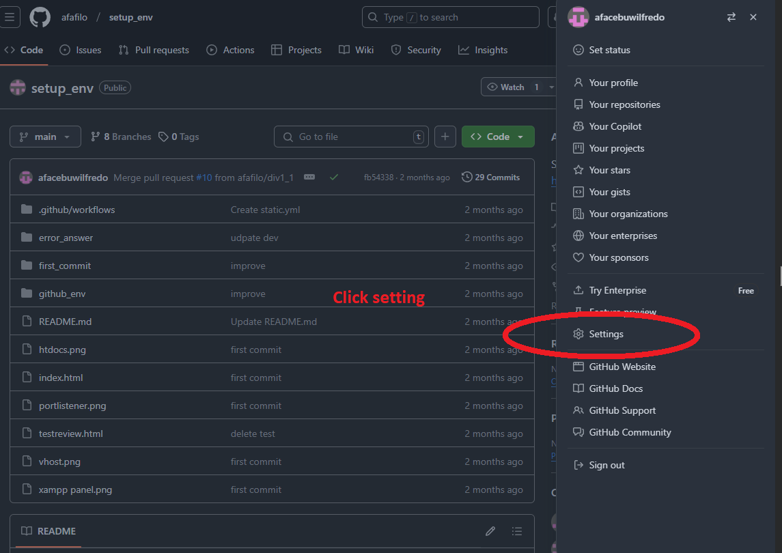
Task: Open the README outline list icon
Action: (x=517, y=531)
